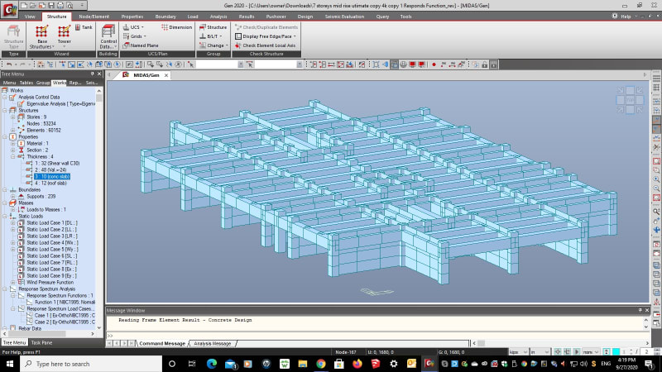
Task: Open Named Plane tool
Action: point(141,45)
